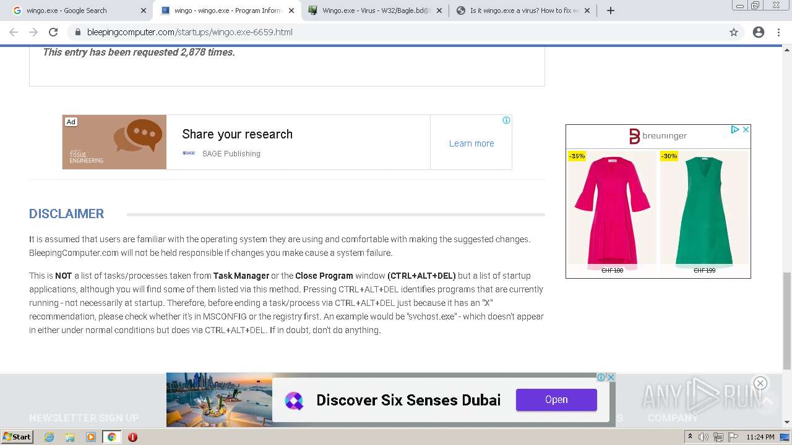The width and height of the screenshot is (792, 445).
Task: Click the -35% discount badge
Action: (577, 156)
